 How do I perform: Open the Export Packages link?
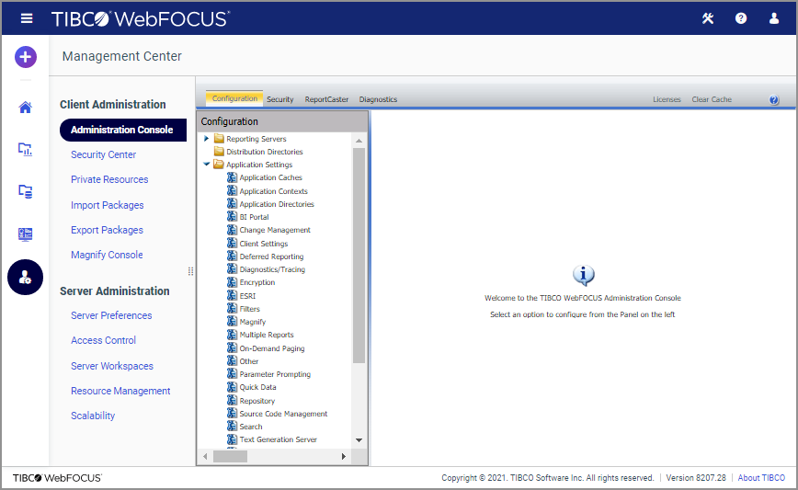tap(107, 230)
